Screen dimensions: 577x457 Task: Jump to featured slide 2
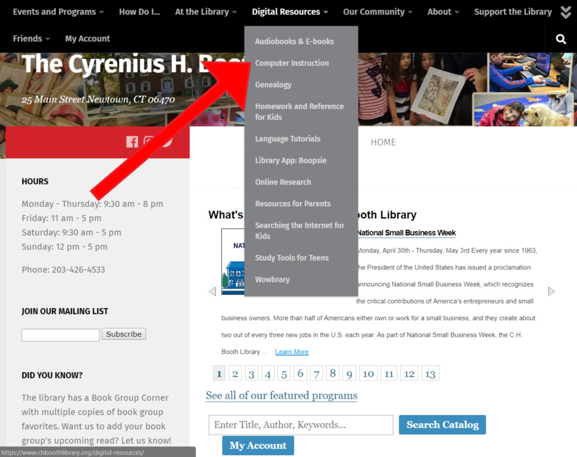(x=235, y=374)
